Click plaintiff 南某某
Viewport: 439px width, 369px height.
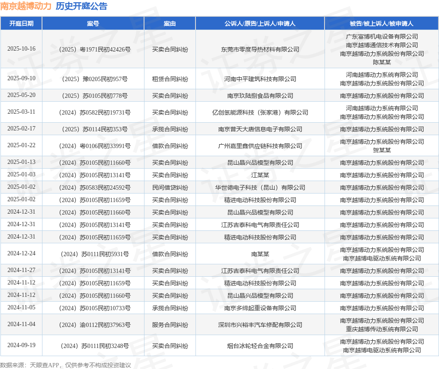coord(260,254)
